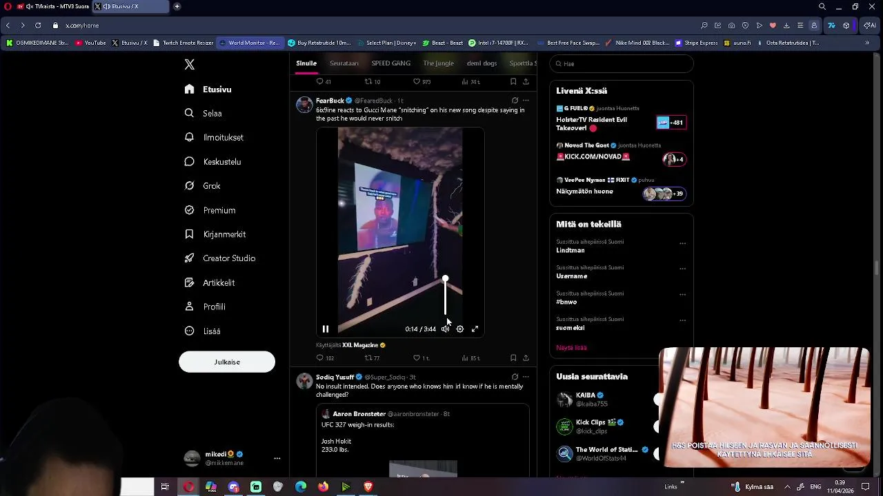Image resolution: width=883 pixels, height=496 pixels.
Task: Open YouTube bookmark in bookmarks bar
Action: tap(90, 43)
